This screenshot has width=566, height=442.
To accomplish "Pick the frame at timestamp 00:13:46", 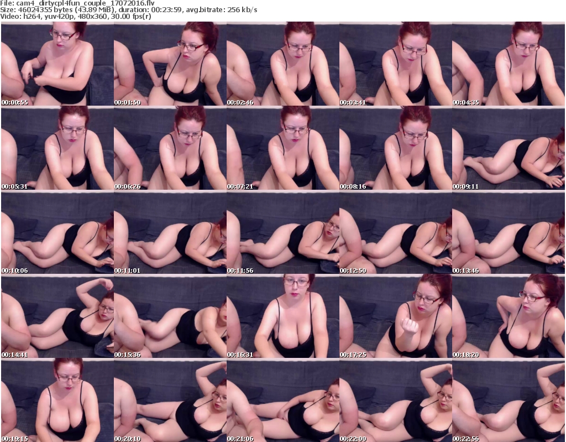I will (x=509, y=232).
